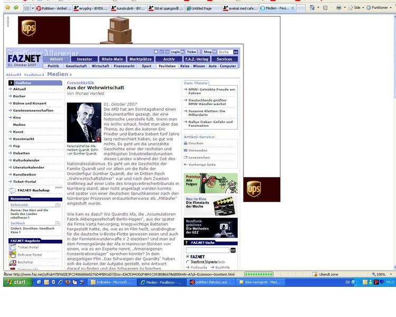Viewport: 396px width, 317px height.
Task: Click the Buchshop icon under FAZ.NET-Angebote
Action: pos(13,263)
